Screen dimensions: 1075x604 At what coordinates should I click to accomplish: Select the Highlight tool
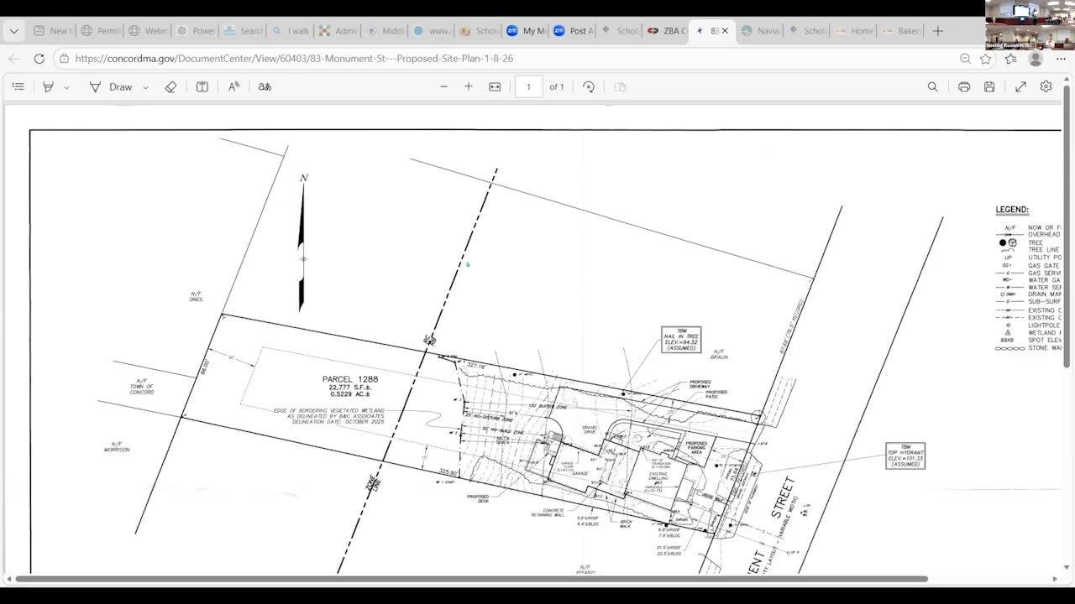coord(49,86)
